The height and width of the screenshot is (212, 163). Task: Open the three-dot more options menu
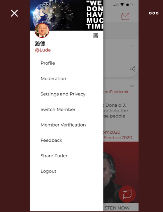154,13
